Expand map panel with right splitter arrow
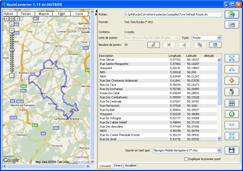 [96, 15]
